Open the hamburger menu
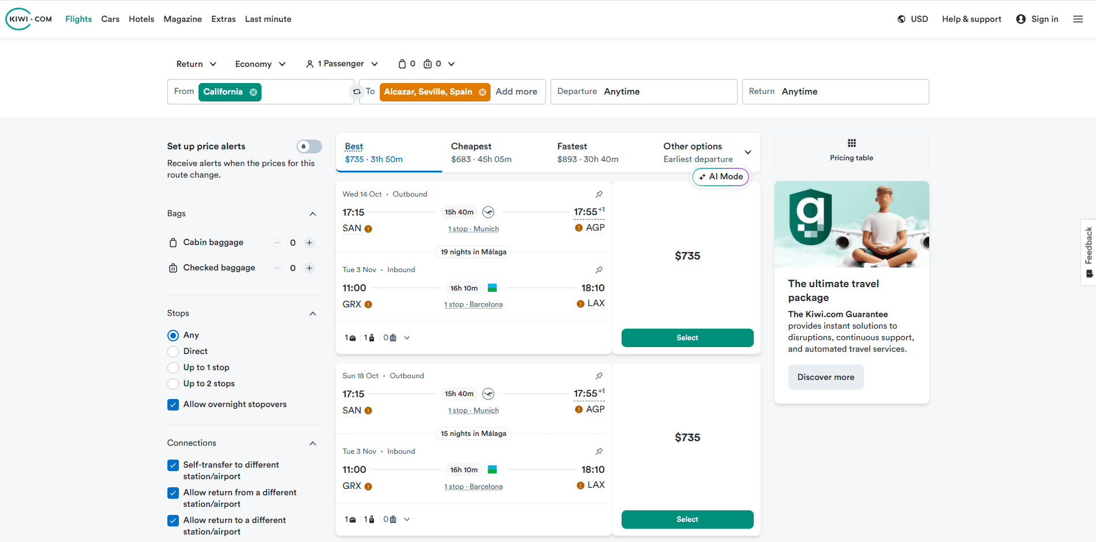This screenshot has height=542, width=1096. pos(1078,18)
